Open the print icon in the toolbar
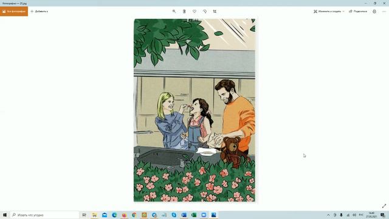 tap(374, 12)
